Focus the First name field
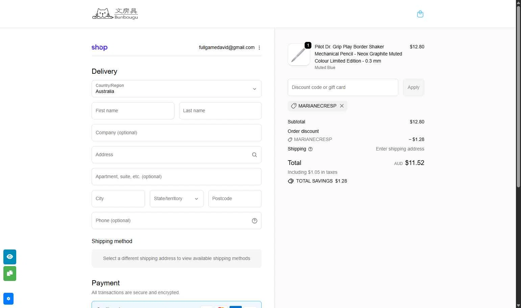Viewport: 521px width, 308px height. pyautogui.click(x=133, y=111)
